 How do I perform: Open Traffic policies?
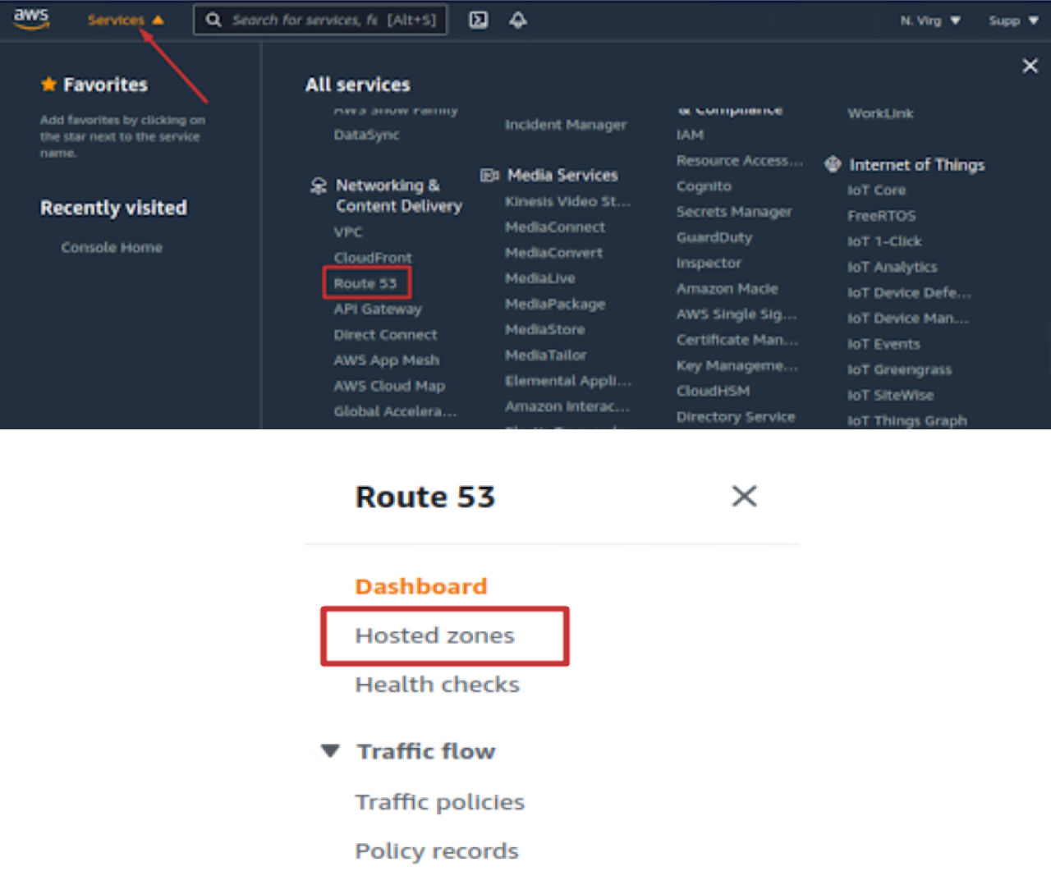[439, 801]
